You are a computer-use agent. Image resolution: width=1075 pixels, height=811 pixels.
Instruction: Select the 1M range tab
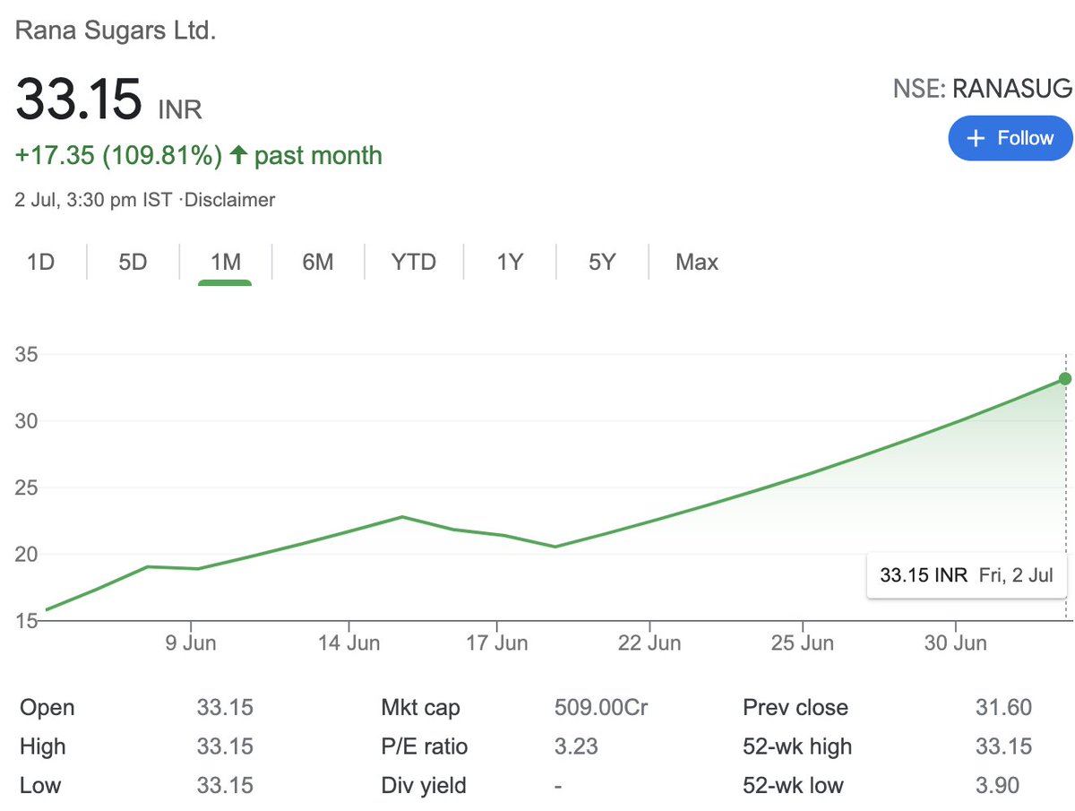click(x=225, y=263)
